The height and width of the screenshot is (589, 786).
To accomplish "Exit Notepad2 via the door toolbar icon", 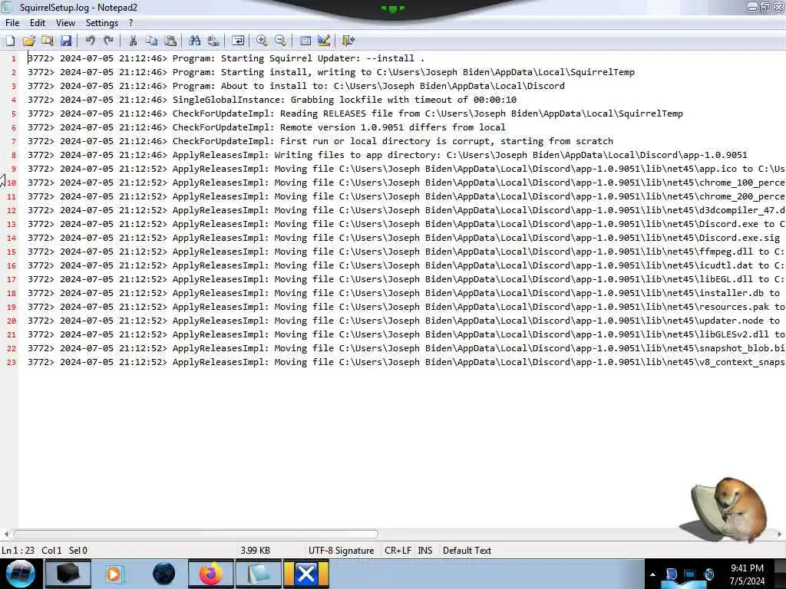I will point(348,41).
